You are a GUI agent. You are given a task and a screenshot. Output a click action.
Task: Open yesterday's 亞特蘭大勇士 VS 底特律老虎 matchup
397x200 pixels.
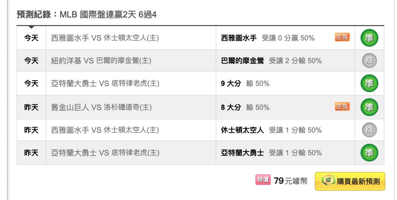click(105, 153)
